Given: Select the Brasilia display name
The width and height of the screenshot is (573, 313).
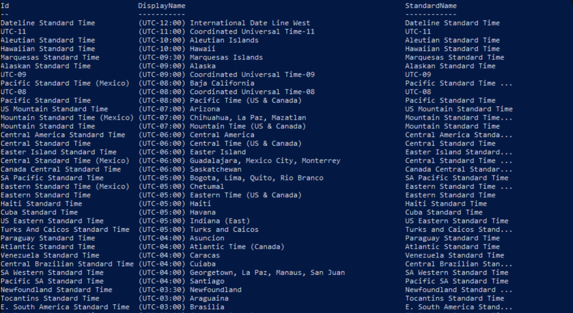Looking at the screenshot, I should point(207,307).
